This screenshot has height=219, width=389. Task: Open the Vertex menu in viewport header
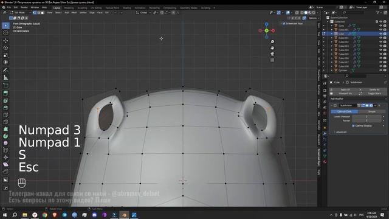(83, 12)
